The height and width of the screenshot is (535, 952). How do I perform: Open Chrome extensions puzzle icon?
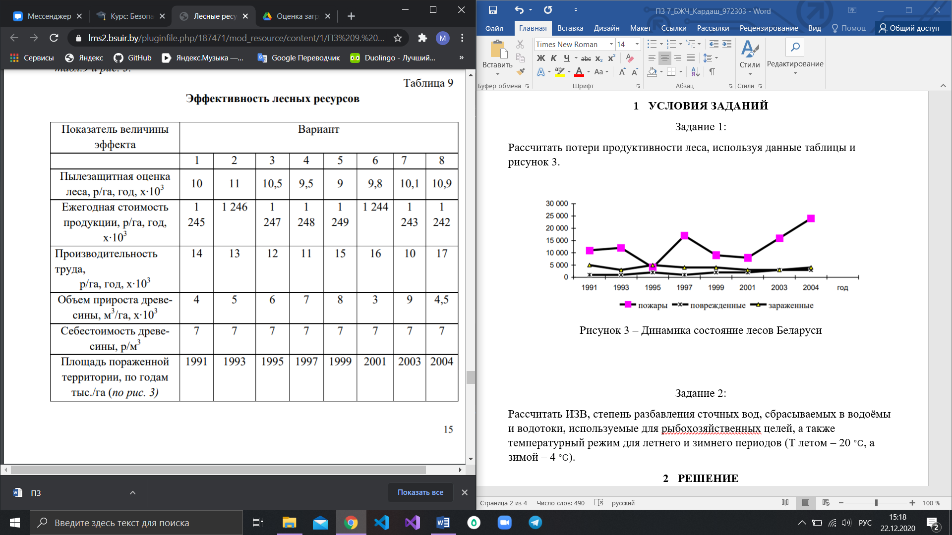[422, 38]
